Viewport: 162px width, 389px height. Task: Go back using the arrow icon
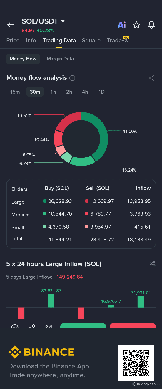(11, 25)
